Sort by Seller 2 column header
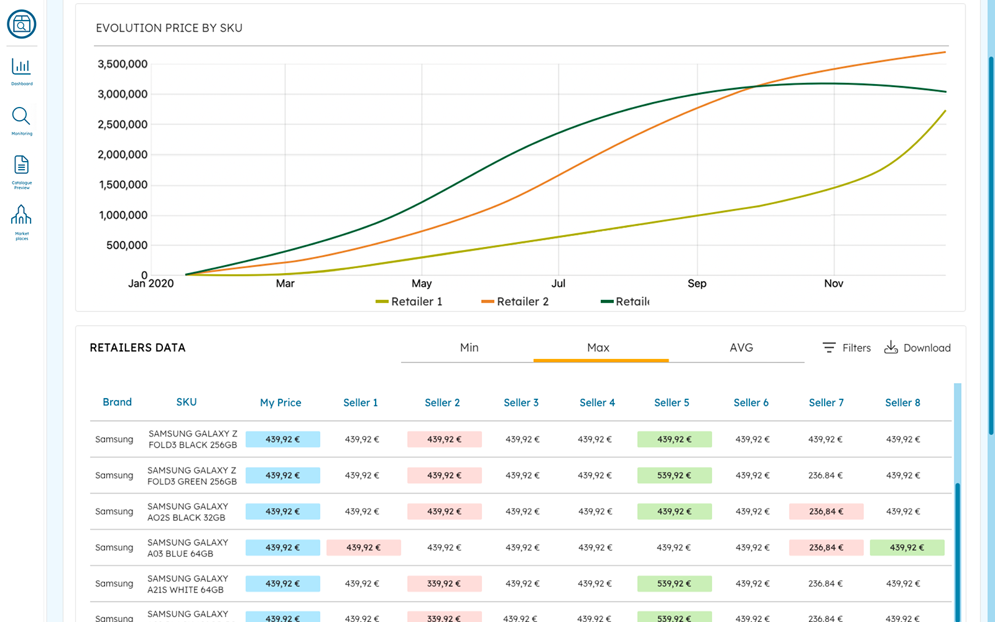The image size is (995, 622). pos(442,402)
